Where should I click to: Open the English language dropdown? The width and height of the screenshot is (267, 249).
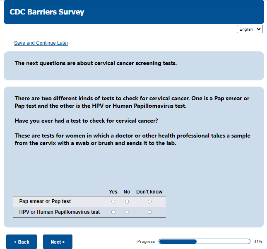(250, 29)
